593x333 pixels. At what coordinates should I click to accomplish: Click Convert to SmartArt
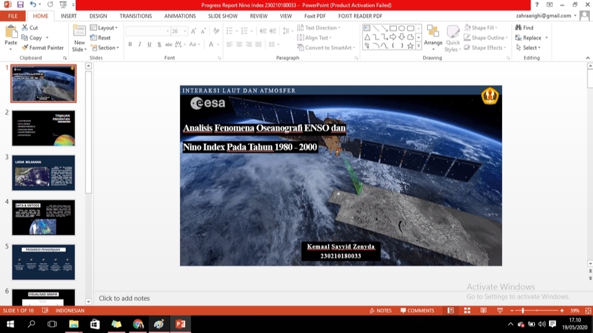[x=326, y=48]
